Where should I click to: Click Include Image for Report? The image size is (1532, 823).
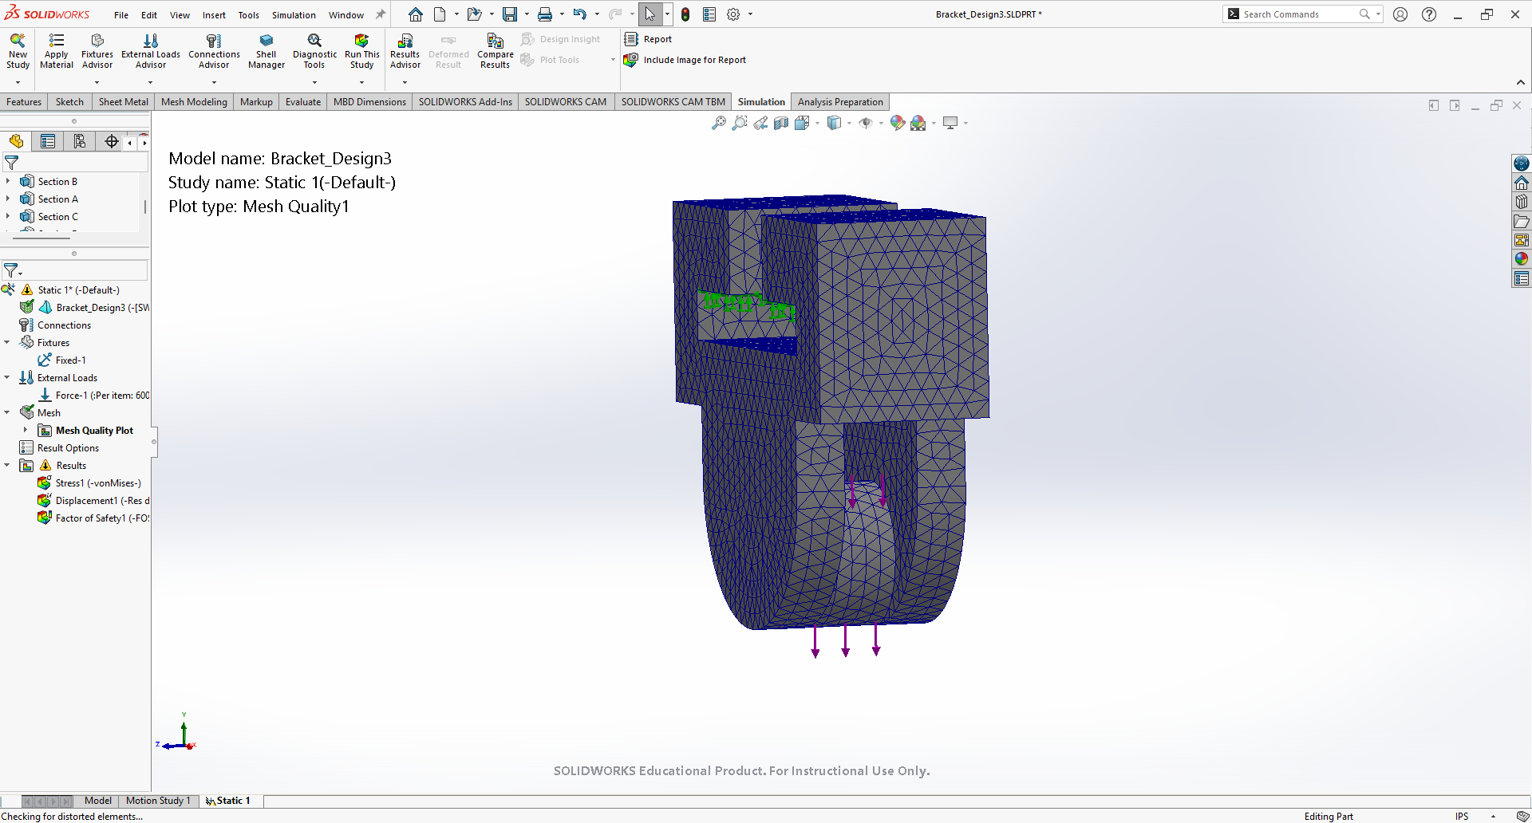(685, 60)
